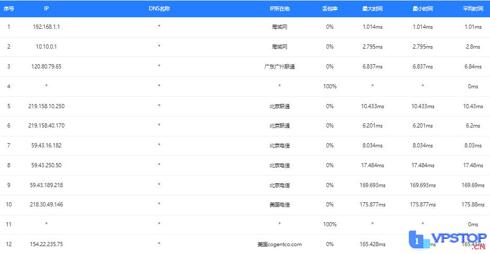Select IP address 120.80.79.65
Image resolution: width=490 pixels, height=254 pixels.
tap(46, 66)
